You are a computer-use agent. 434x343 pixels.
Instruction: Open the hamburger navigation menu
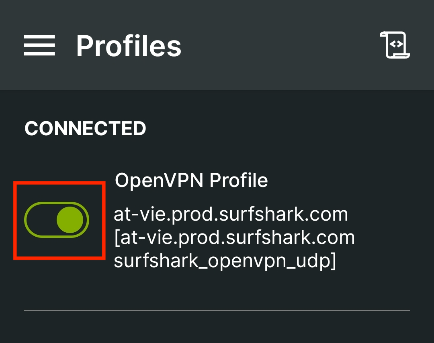(x=39, y=45)
